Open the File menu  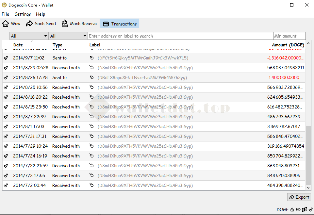point(5,14)
